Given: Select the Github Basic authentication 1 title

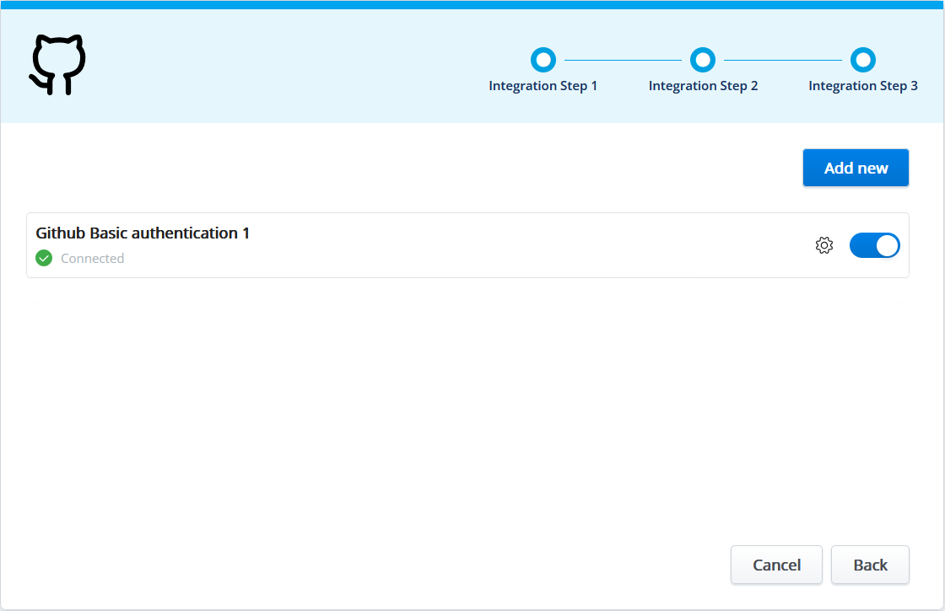Looking at the screenshot, I should (x=143, y=233).
